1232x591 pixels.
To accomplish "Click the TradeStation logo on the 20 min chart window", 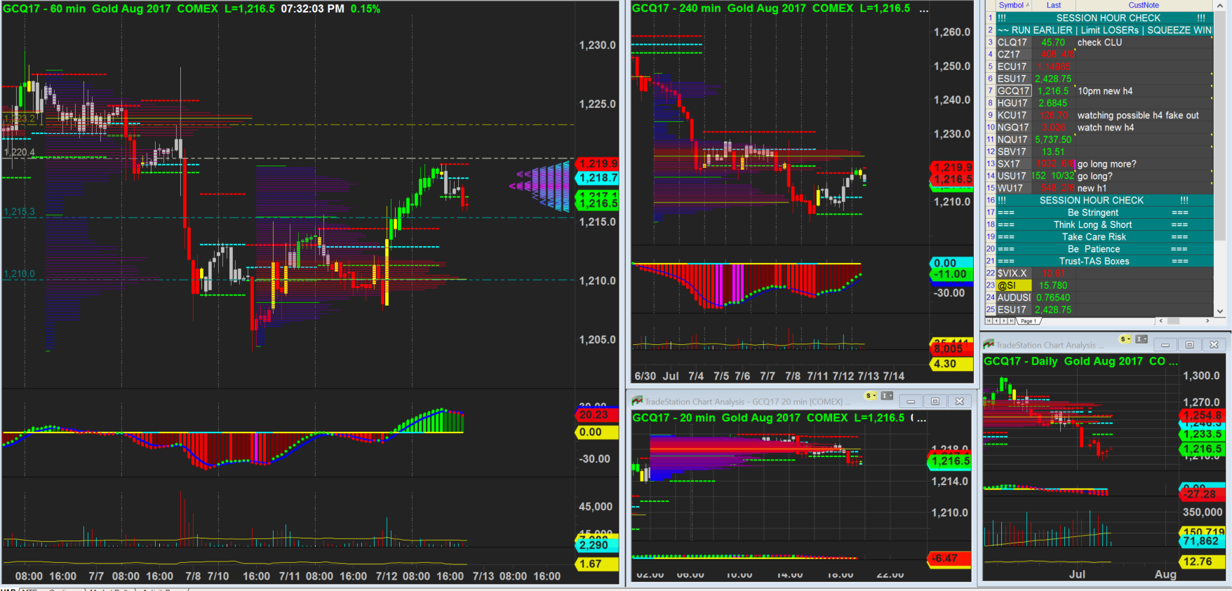I will 637,401.
